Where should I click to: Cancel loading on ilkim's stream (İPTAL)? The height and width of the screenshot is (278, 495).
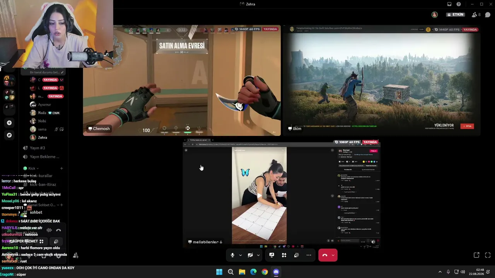467,126
